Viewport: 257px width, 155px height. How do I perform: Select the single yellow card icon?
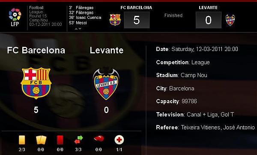[22, 140]
